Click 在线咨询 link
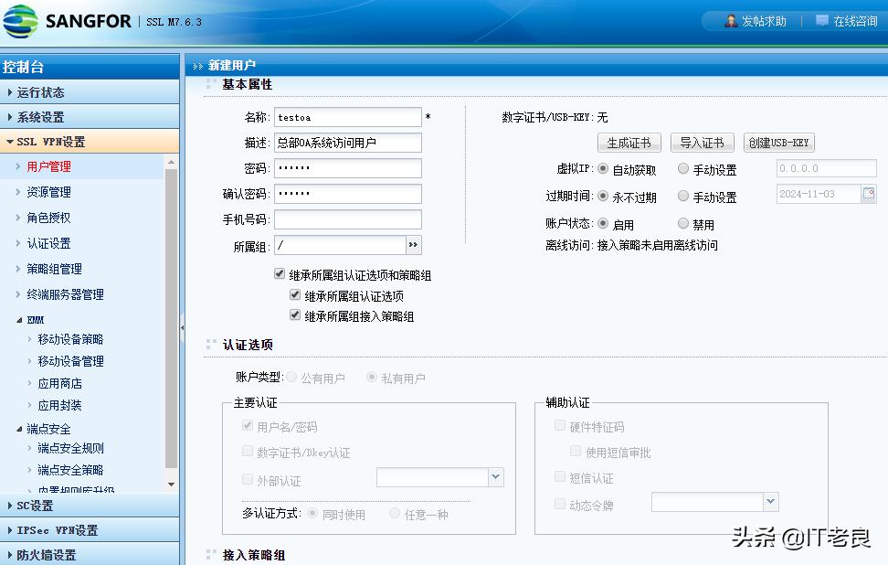The height and width of the screenshot is (565, 888). (x=855, y=22)
